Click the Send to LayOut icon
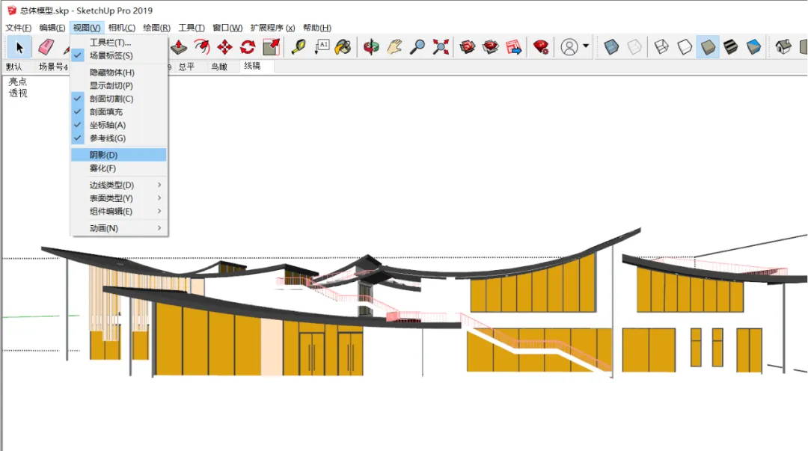Viewport: 808px width, 451px height. point(514,47)
